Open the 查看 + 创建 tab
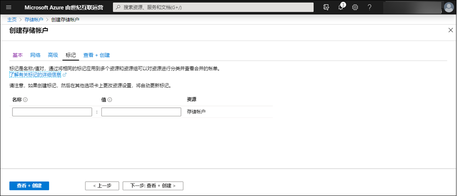The height and width of the screenshot is (196, 457). pyautogui.click(x=97, y=55)
